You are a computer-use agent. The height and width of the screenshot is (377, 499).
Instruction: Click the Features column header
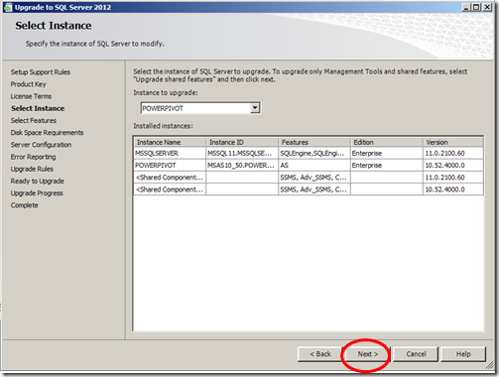(x=314, y=142)
